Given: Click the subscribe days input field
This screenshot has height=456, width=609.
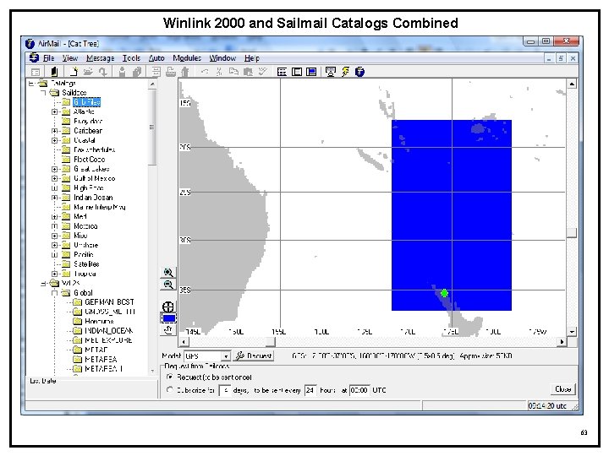Looking at the screenshot, I should [x=225, y=390].
